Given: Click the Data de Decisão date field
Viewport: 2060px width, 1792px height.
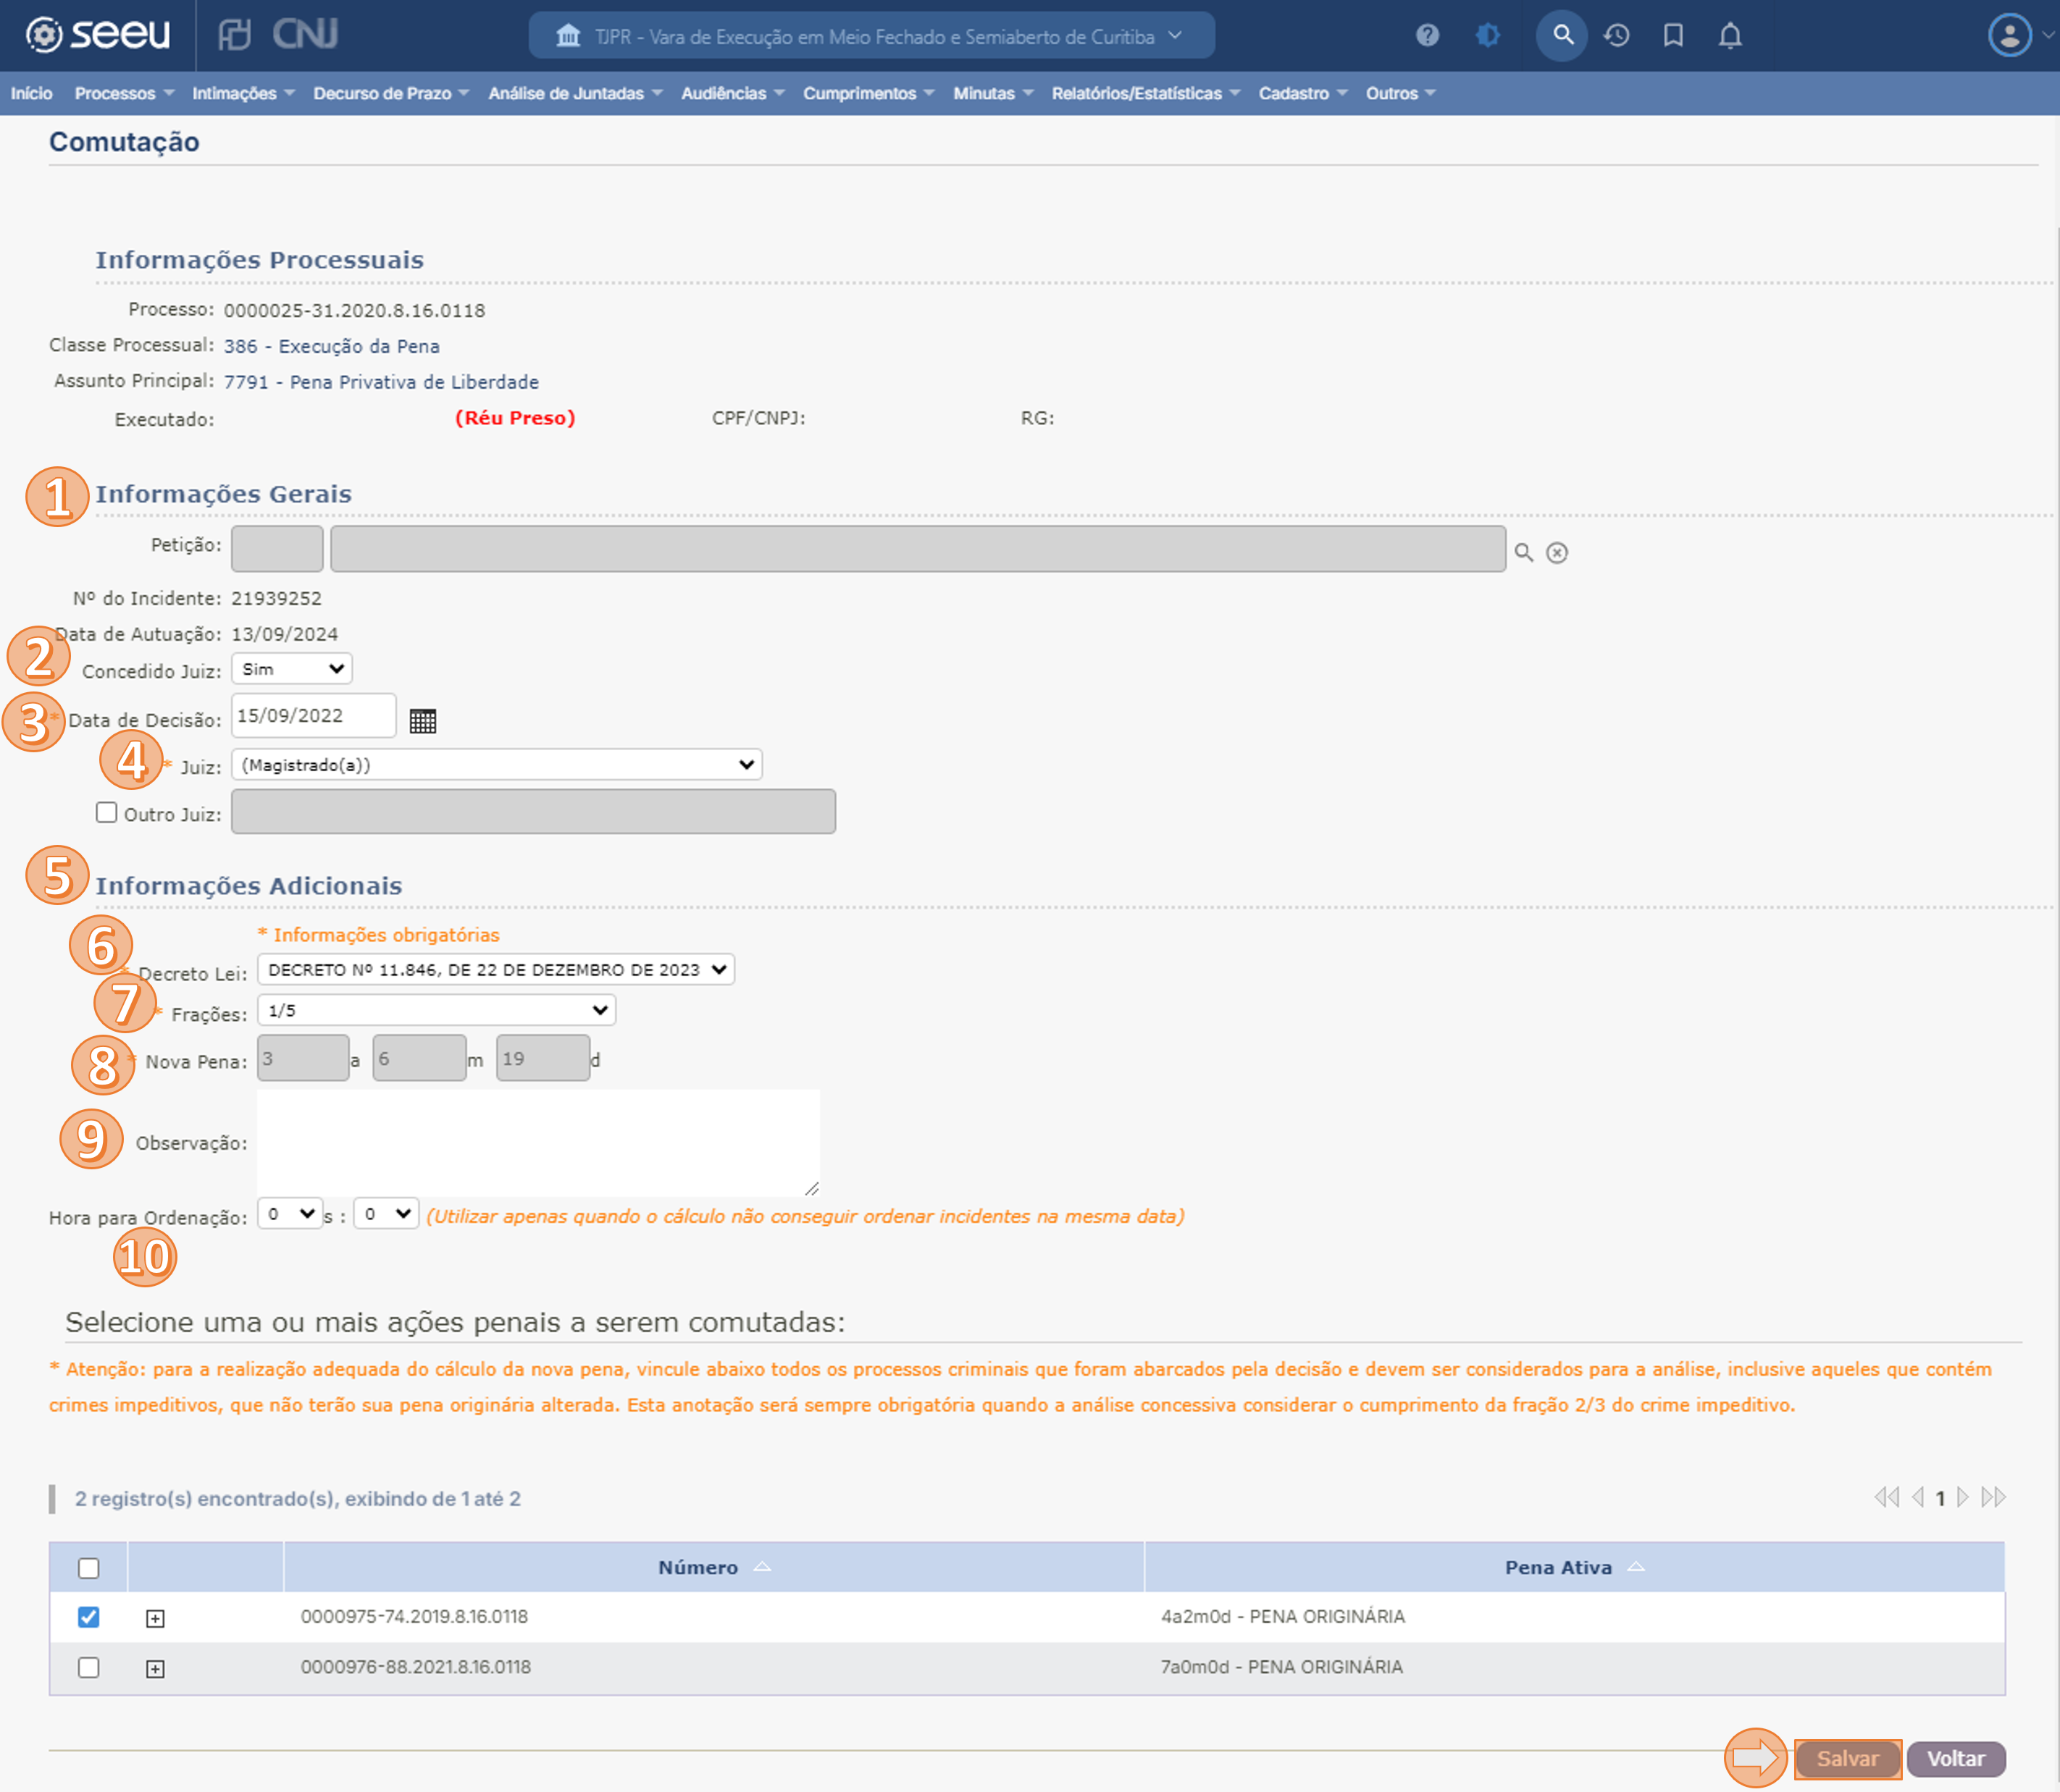Looking at the screenshot, I should click(313, 716).
